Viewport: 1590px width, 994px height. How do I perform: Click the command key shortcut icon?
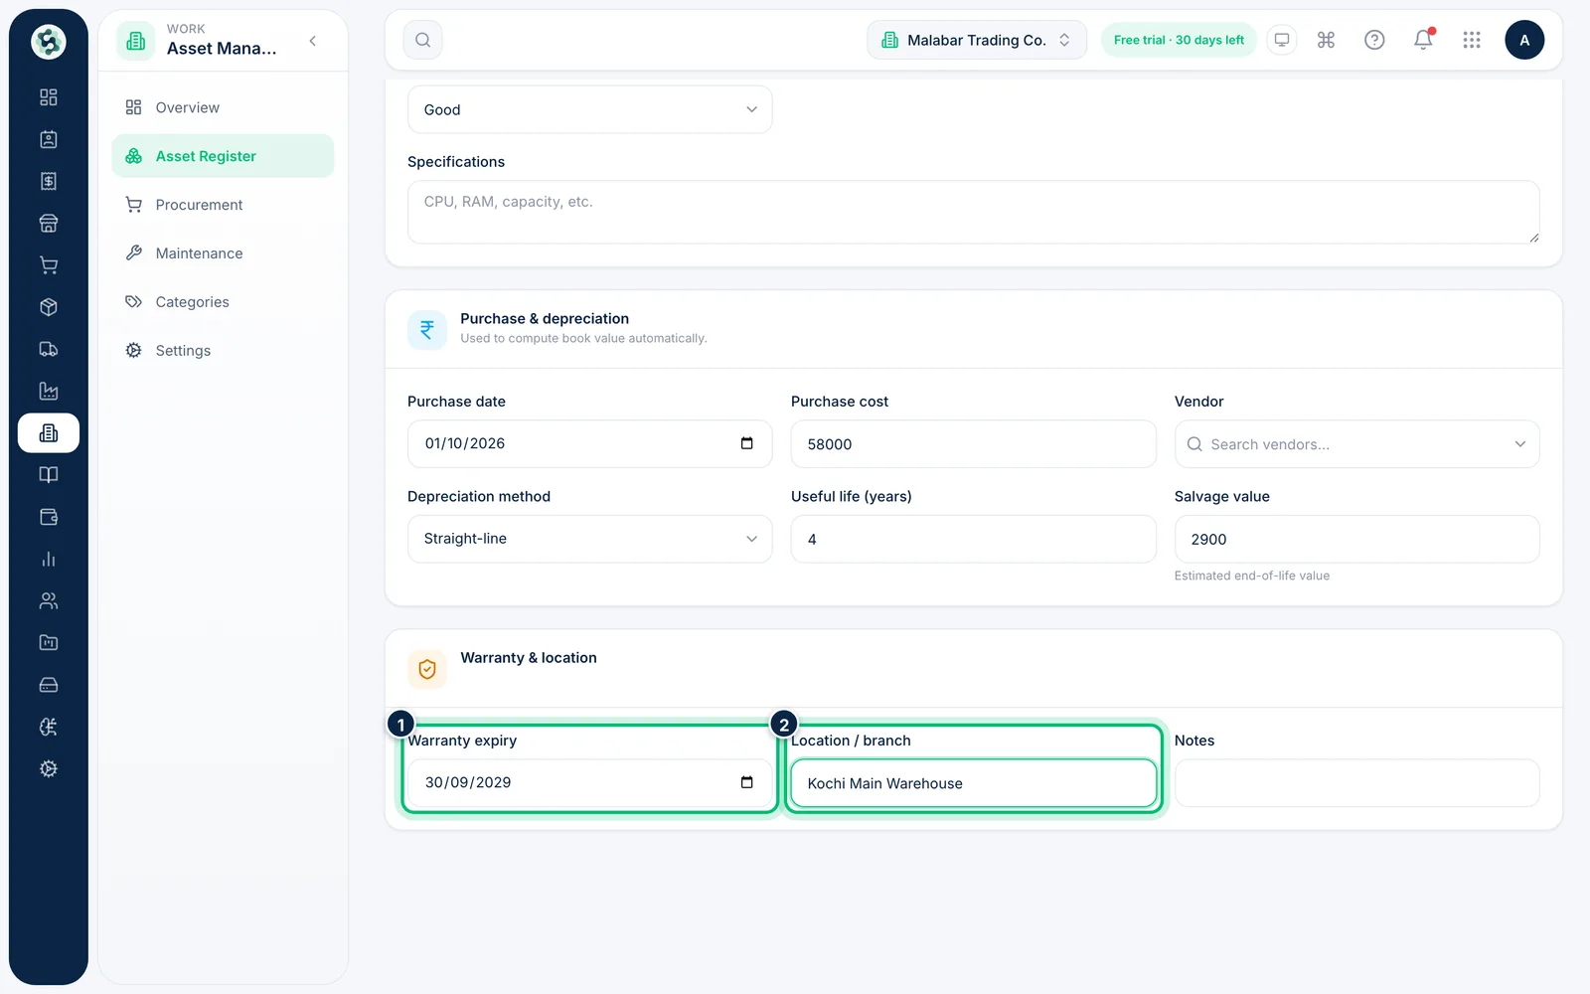1326,40
